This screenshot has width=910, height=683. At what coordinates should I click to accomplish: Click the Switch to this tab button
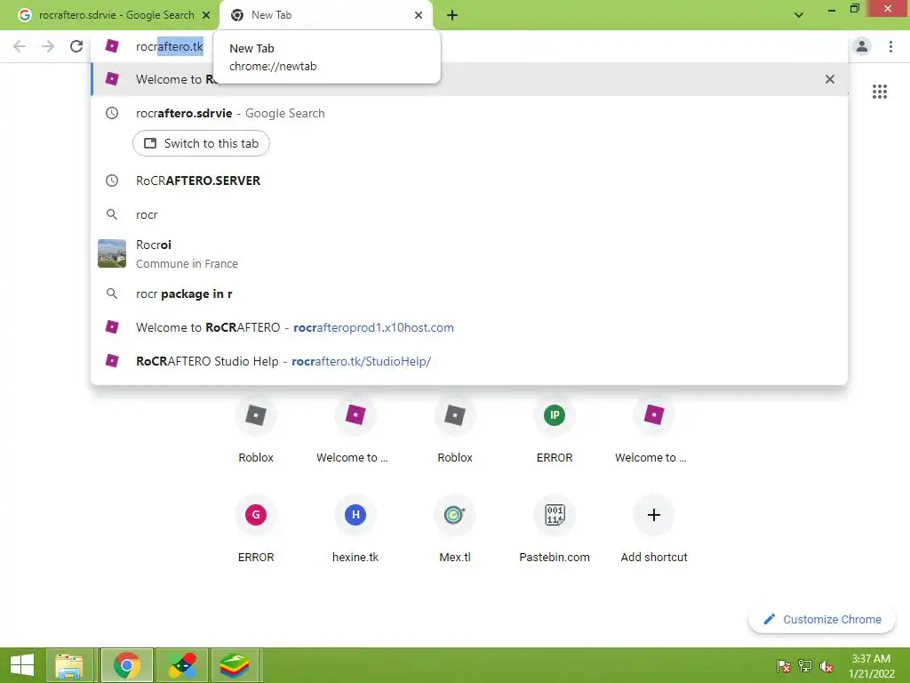201,143
